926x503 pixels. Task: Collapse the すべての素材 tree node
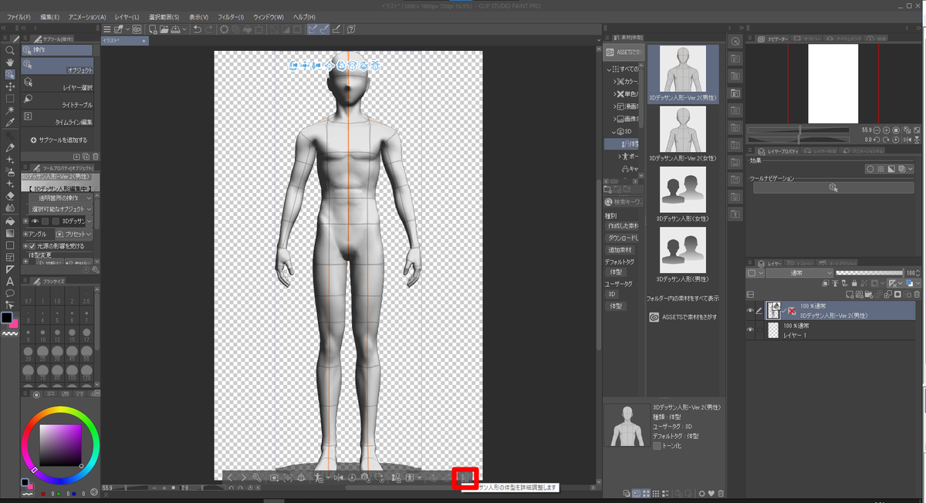[x=607, y=69]
